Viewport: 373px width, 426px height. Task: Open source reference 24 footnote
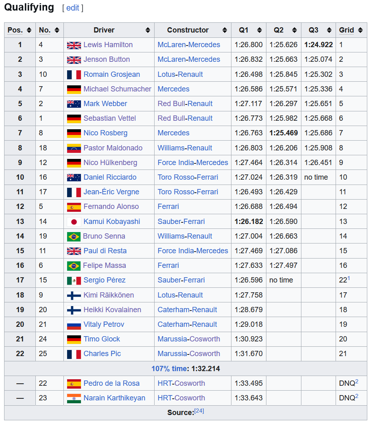[199, 411]
